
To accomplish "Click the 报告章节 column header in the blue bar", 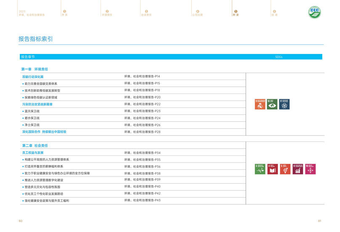I will (28, 56).
